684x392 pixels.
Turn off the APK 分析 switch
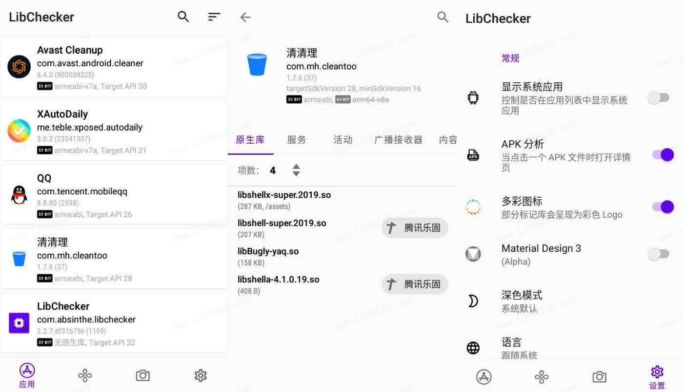663,155
